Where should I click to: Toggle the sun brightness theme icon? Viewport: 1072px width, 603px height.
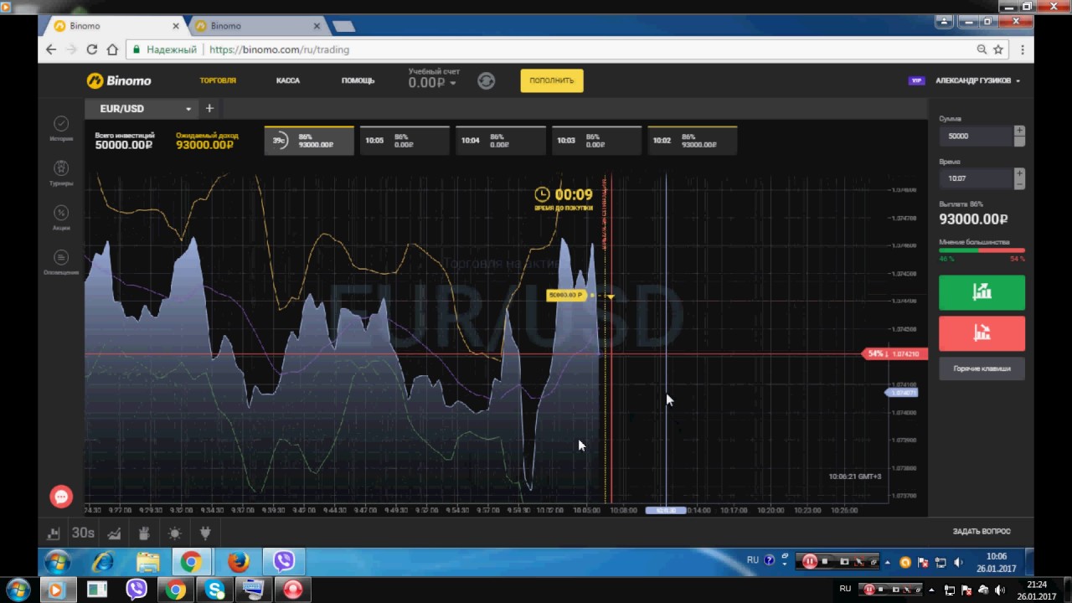coord(174,533)
